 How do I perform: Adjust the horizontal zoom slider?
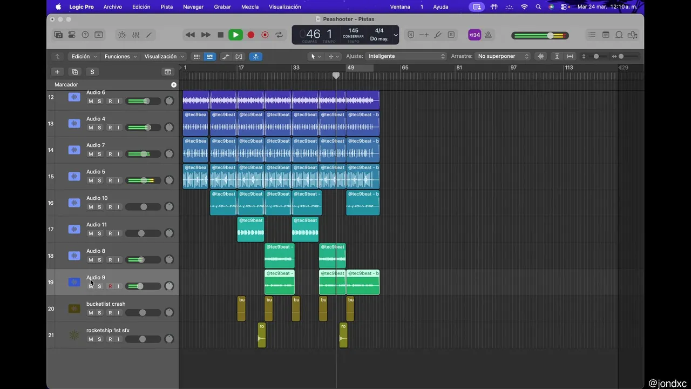(621, 56)
